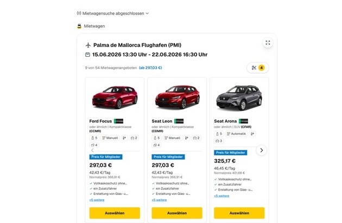
Task: Click the Seat Leon car image
Action: pyautogui.click(x=176, y=97)
